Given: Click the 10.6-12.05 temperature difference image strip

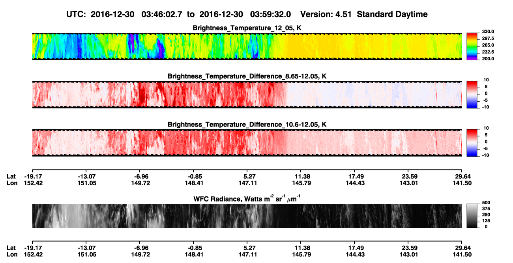Looking at the screenshot, I should click(247, 143).
